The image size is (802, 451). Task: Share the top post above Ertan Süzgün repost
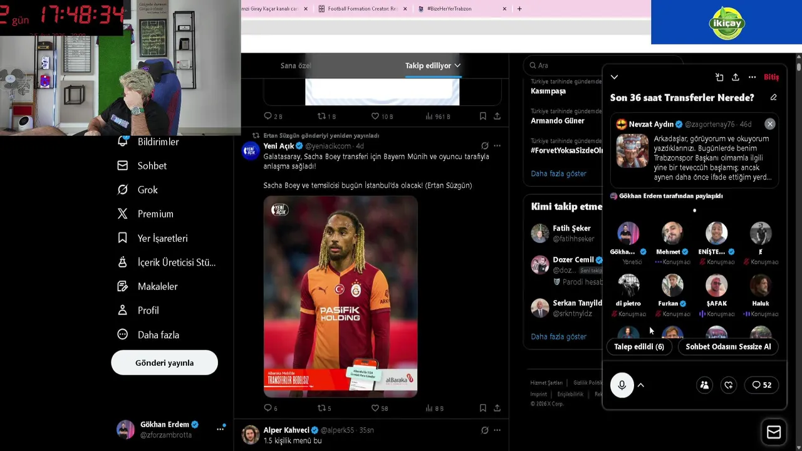coord(497,116)
